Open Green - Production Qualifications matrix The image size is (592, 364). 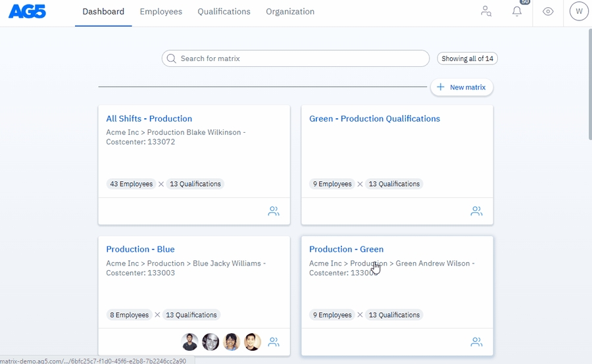(x=374, y=119)
